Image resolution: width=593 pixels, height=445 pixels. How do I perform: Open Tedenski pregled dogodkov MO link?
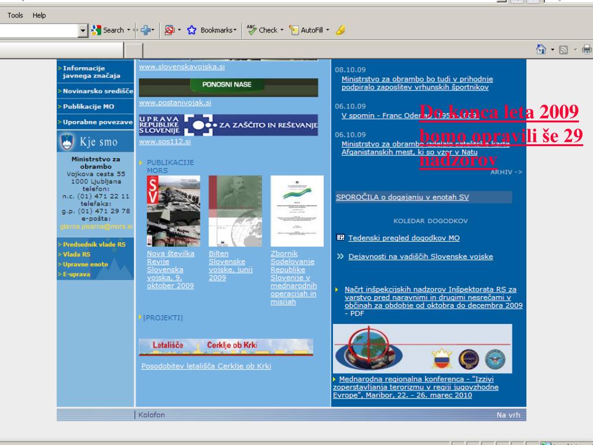point(404,238)
